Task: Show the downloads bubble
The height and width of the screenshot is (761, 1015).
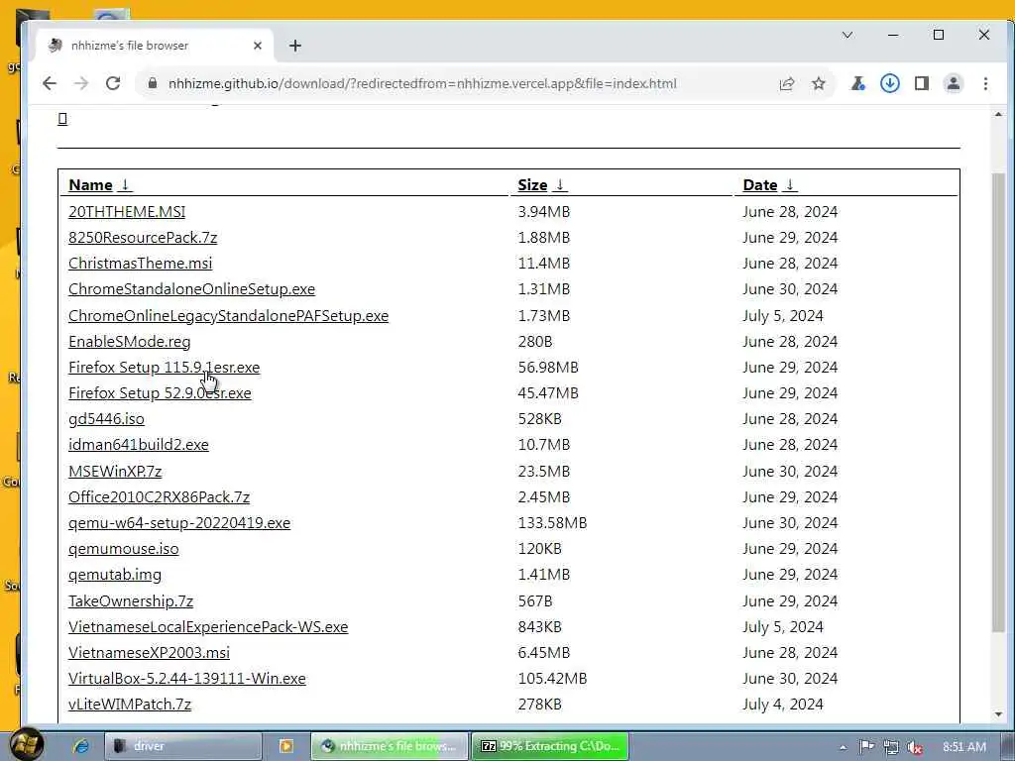Action: 890,83
